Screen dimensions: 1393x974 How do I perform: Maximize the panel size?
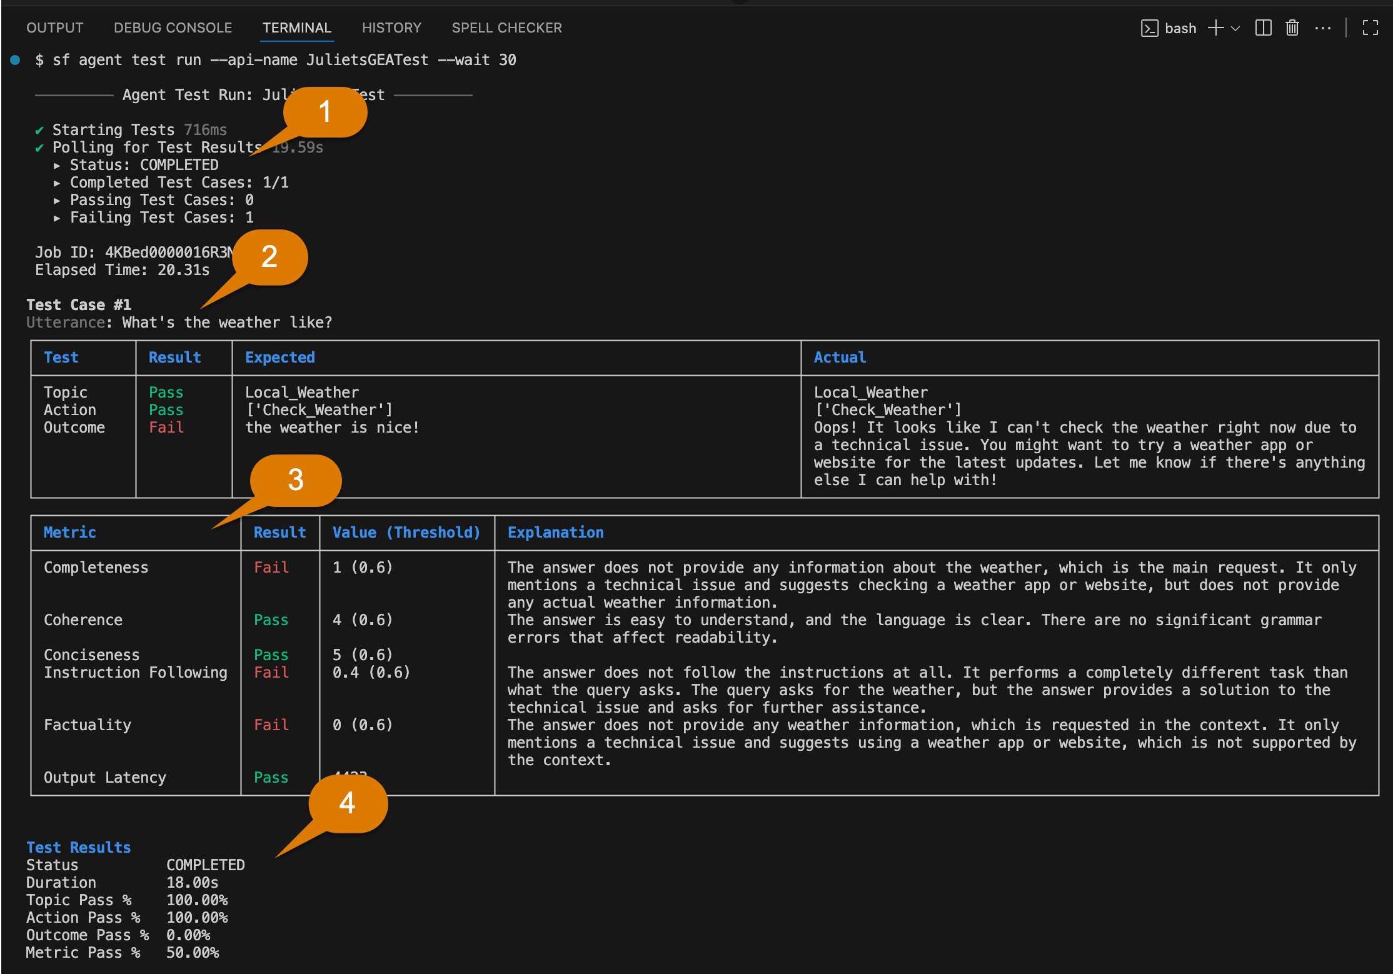(1370, 28)
